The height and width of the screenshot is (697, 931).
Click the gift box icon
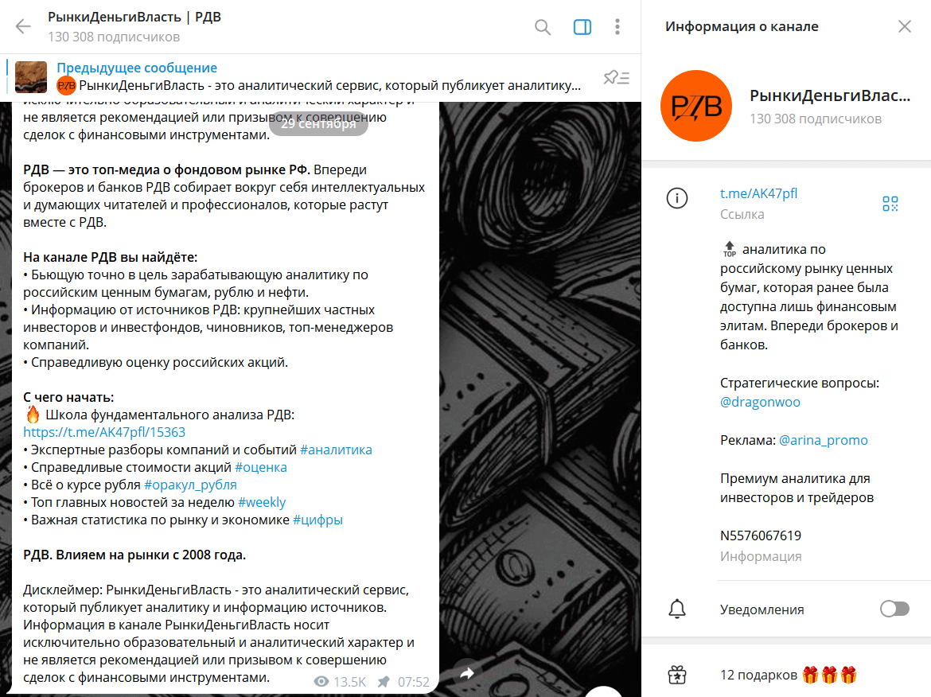677,675
